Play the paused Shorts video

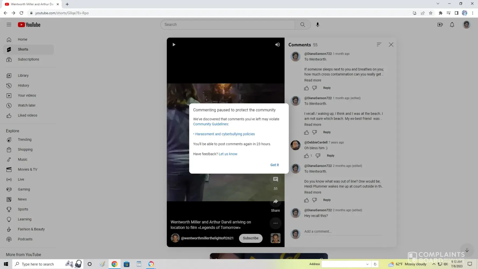174,45
